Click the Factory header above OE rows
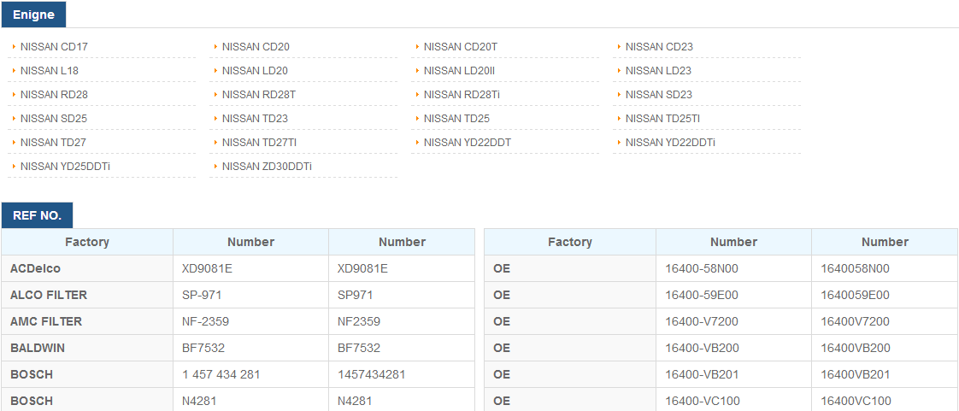This screenshot has width=959, height=411. [x=570, y=242]
